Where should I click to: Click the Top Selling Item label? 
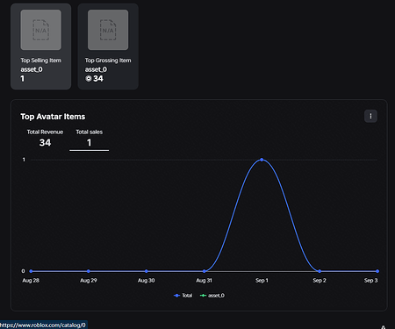tap(40, 61)
